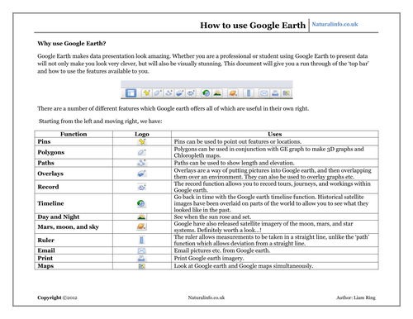Click the email envelope icon in toolbar

coord(263,93)
